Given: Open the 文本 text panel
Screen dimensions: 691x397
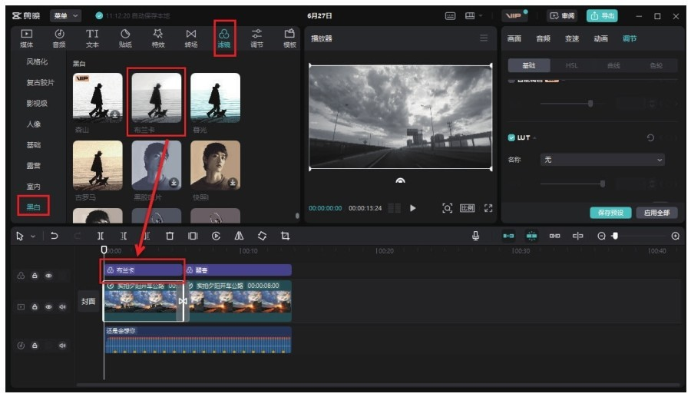Looking at the screenshot, I should tap(92, 38).
